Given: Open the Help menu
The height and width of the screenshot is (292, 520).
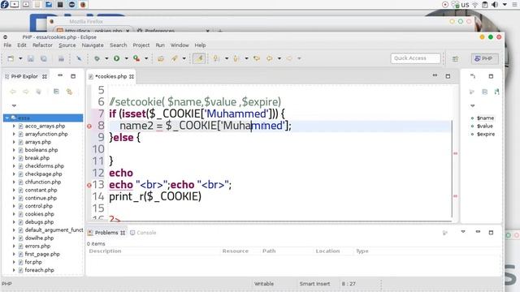Looking at the screenshot, I should click(x=200, y=45).
